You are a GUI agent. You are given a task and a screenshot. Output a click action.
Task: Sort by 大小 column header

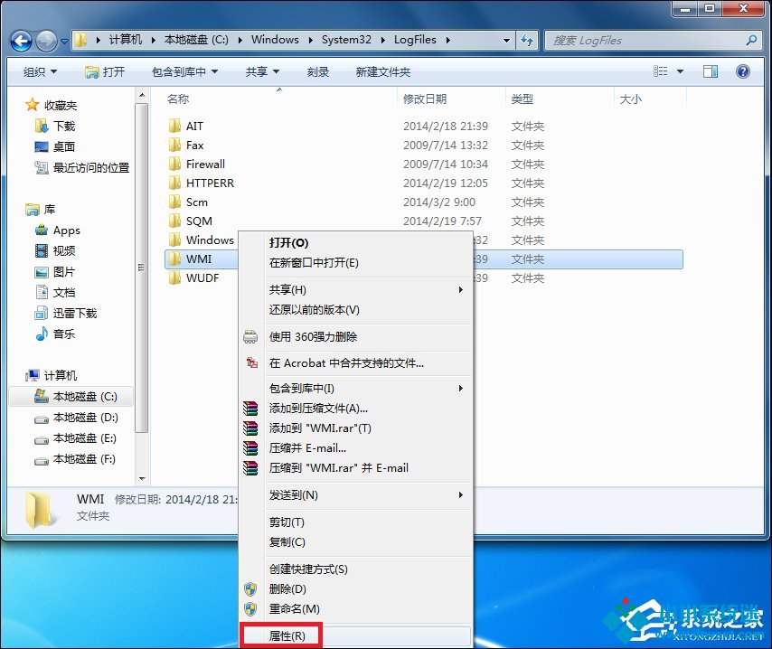[630, 99]
